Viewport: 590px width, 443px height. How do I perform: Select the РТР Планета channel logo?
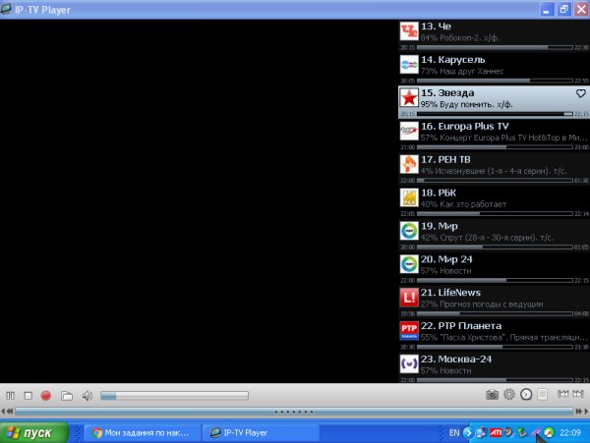tap(409, 331)
